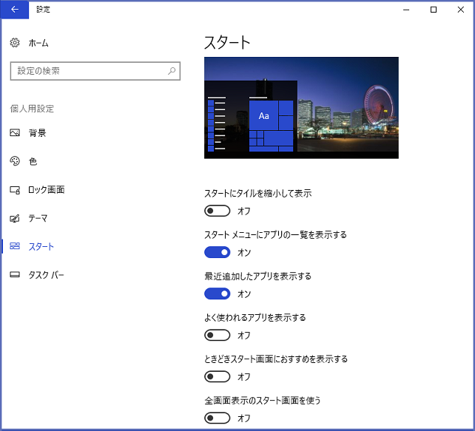Viewport: 475px width, 431px height.
Task: Click the スタート tiles icon
Action: [15, 246]
